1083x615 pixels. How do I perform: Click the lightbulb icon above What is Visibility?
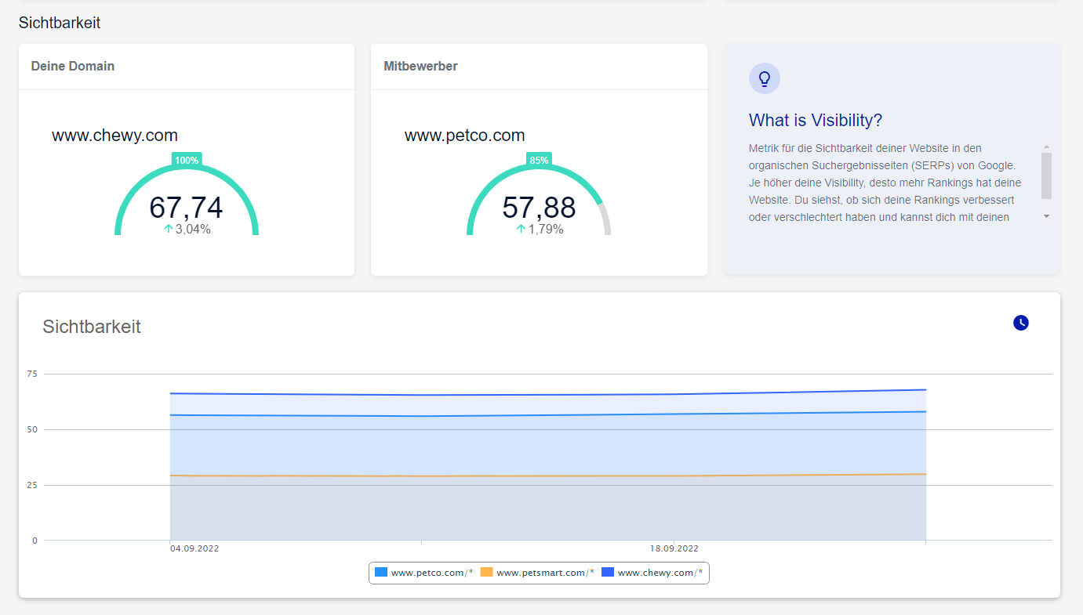(765, 78)
